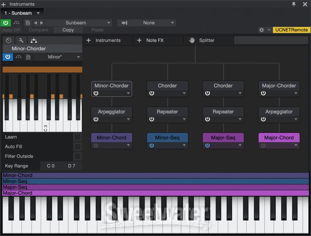Edit the Key Range high value D 7

pyautogui.click(x=72, y=166)
